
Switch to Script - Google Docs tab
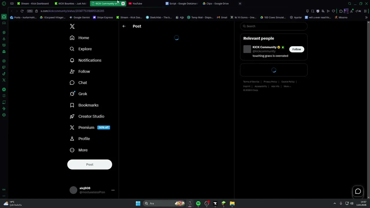point(182,3)
